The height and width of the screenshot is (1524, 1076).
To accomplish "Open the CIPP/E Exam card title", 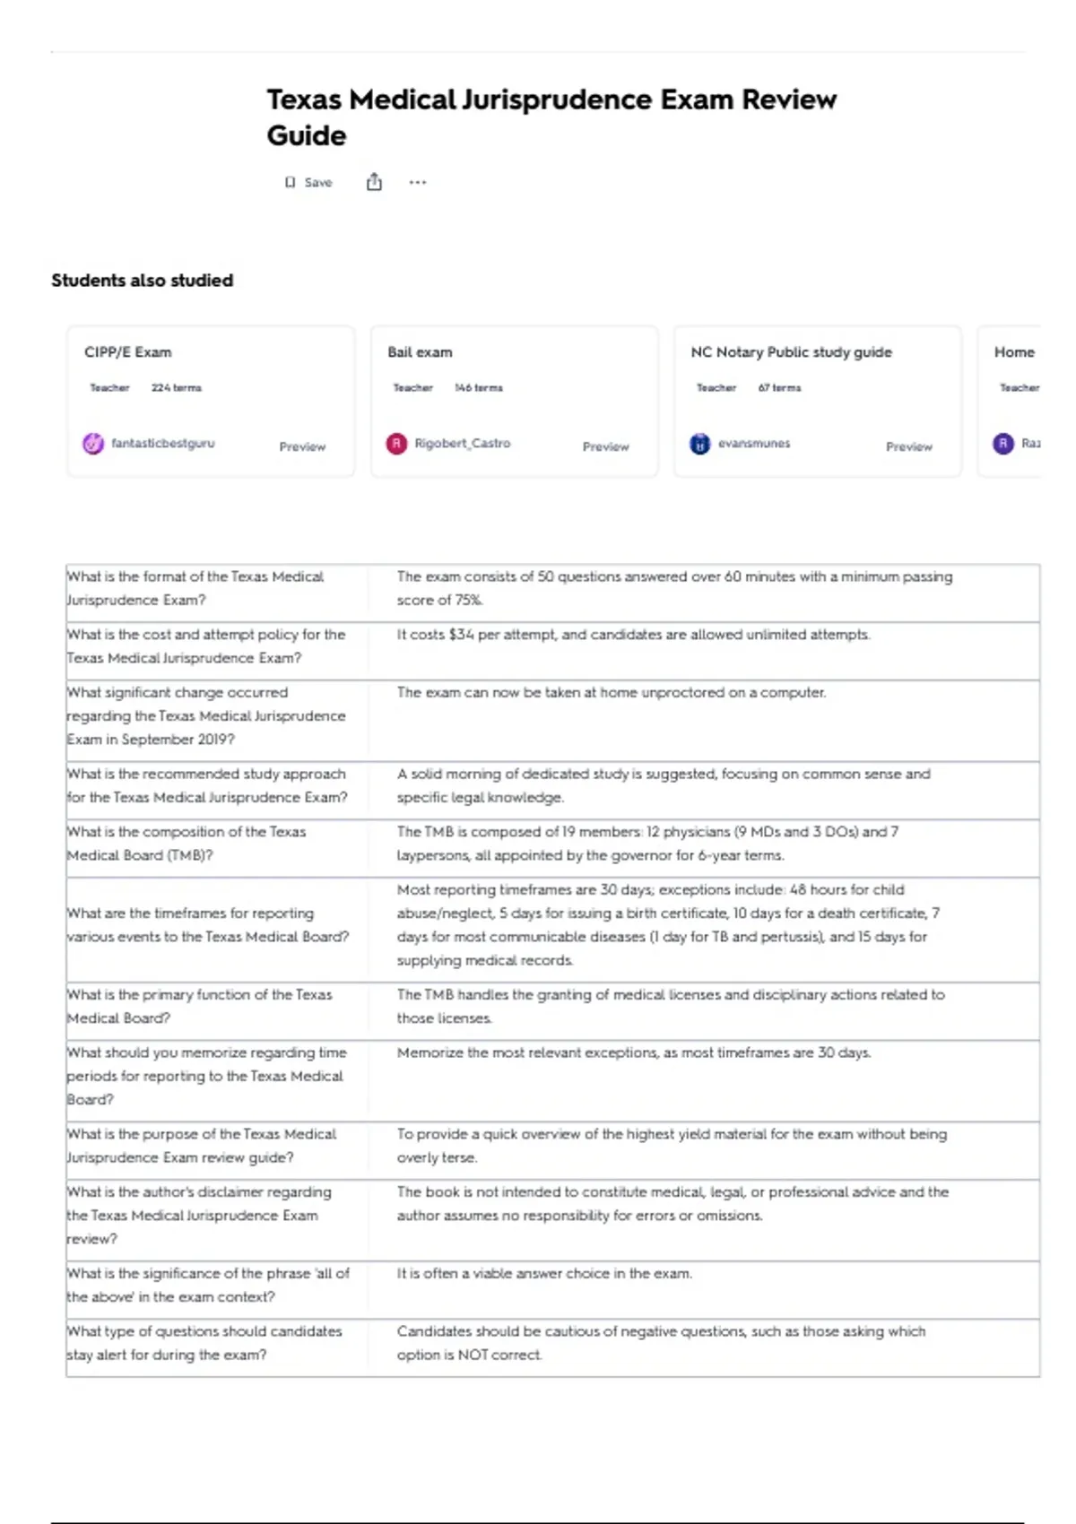I will pyautogui.click(x=127, y=352).
